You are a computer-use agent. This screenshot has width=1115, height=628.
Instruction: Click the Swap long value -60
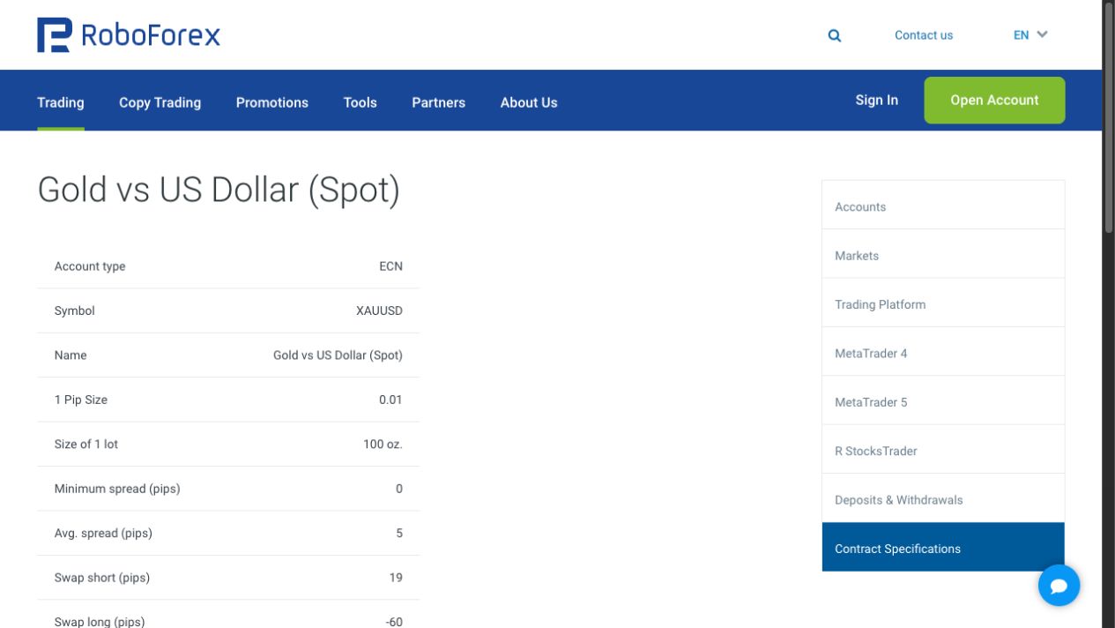point(394,622)
